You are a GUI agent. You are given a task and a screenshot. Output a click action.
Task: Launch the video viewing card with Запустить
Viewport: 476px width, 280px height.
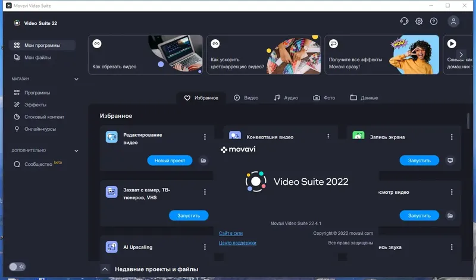click(x=419, y=216)
